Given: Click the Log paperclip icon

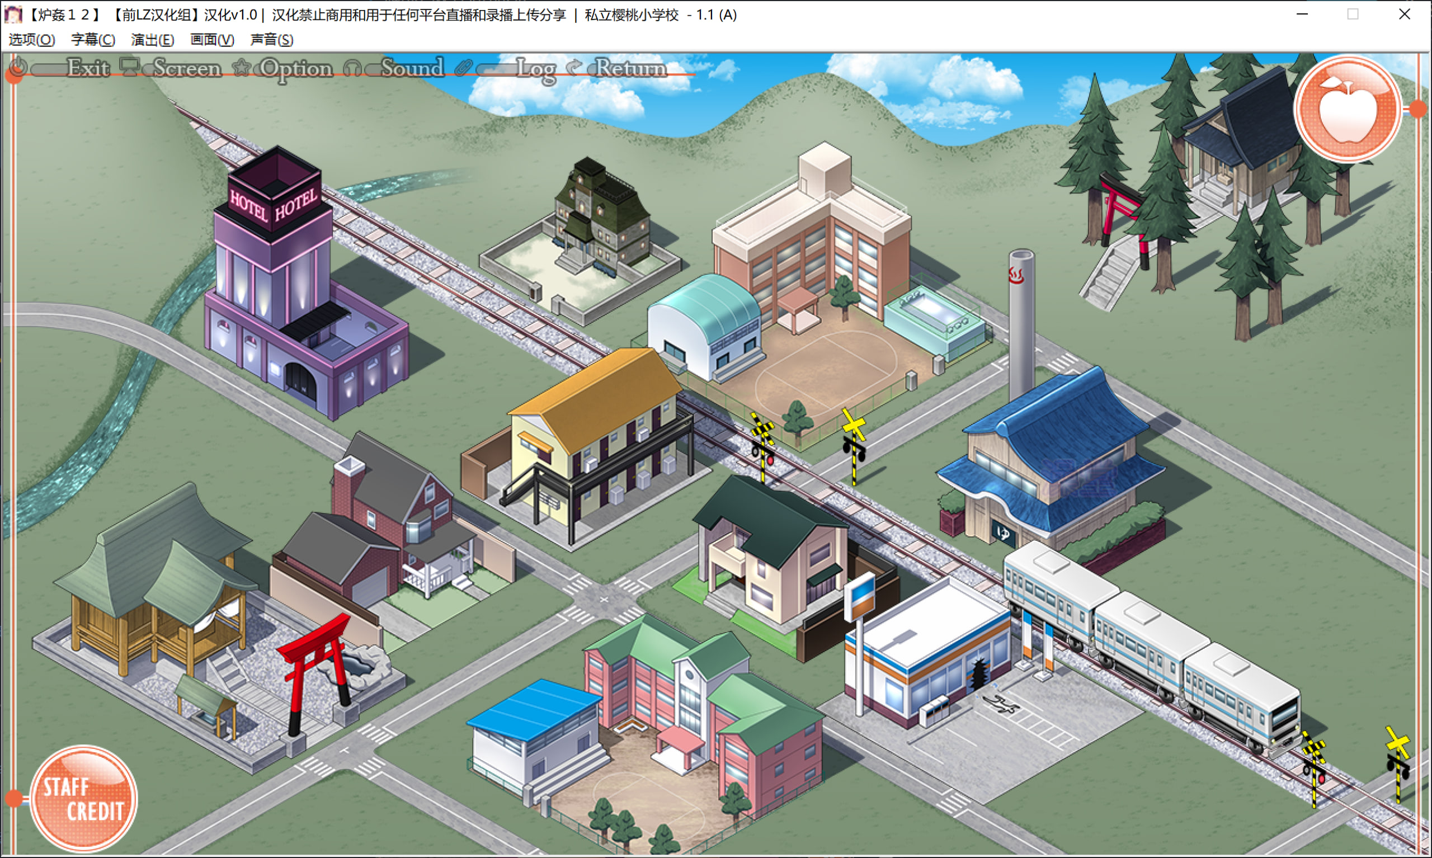Looking at the screenshot, I should (463, 68).
